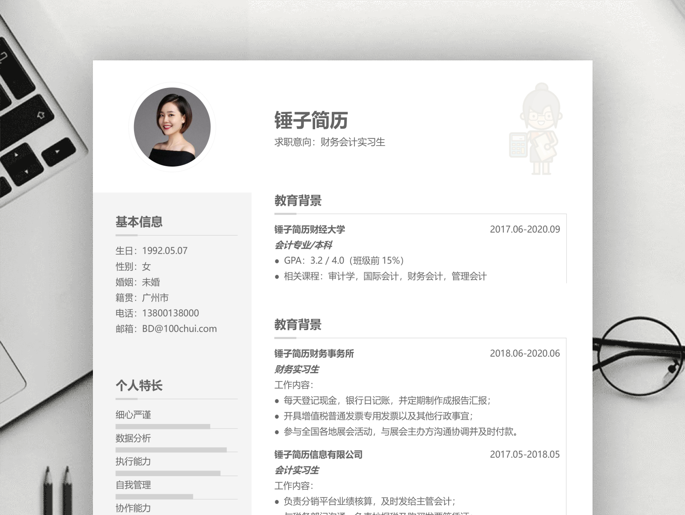
Task: Click the phone number 13800138000
Action: click(x=170, y=313)
